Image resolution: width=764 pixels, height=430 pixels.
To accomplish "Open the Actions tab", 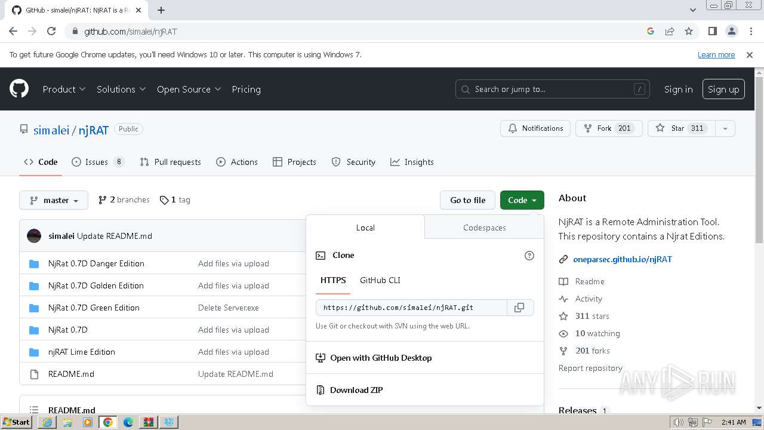I will point(237,162).
